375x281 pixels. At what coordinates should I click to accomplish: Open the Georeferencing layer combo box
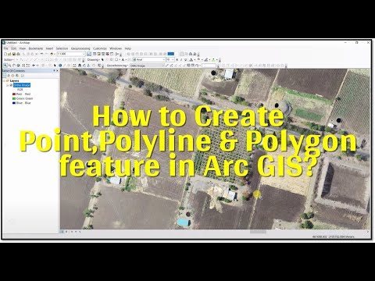click(147, 66)
